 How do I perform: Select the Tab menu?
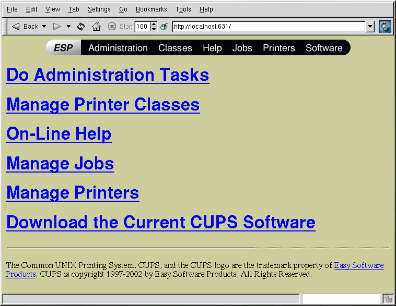74,9
